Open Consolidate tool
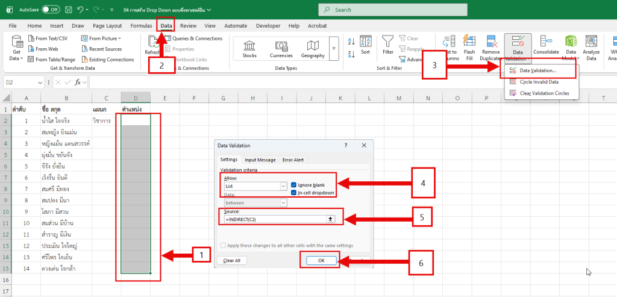 (x=546, y=45)
